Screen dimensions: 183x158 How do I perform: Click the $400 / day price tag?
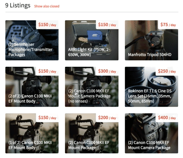[167, 118]
